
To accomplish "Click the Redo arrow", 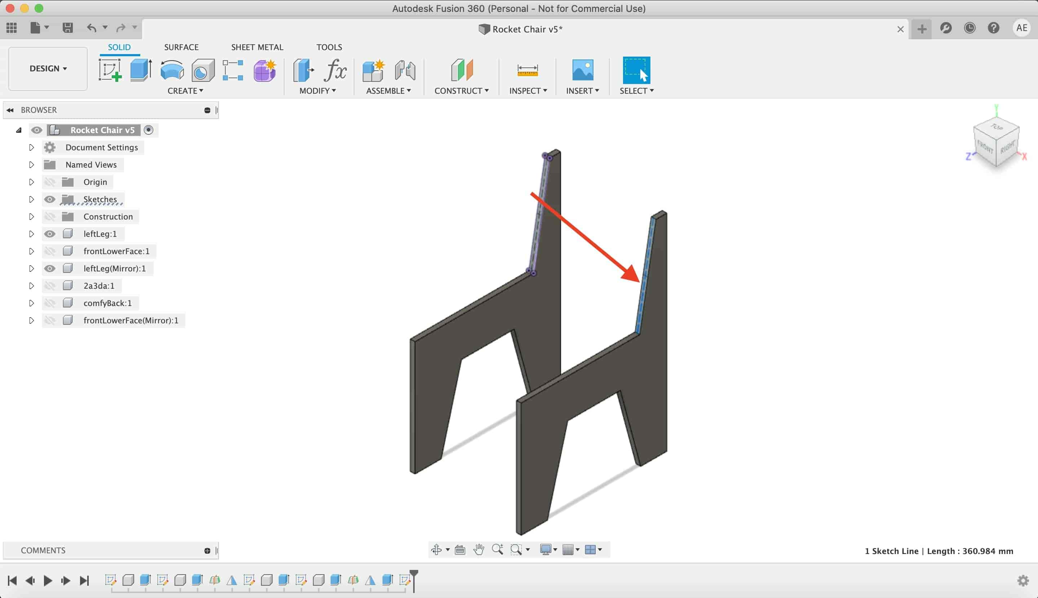I will click(120, 28).
